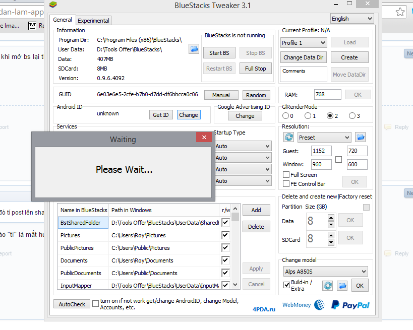Screen dimensions: 413x330
Task: Open the English language dropdown
Action: (352, 19)
